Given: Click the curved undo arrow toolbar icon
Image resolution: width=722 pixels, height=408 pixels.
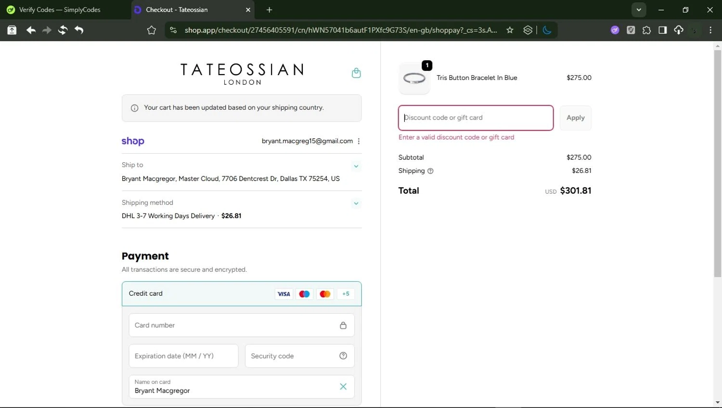Looking at the screenshot, I should 79,30.
